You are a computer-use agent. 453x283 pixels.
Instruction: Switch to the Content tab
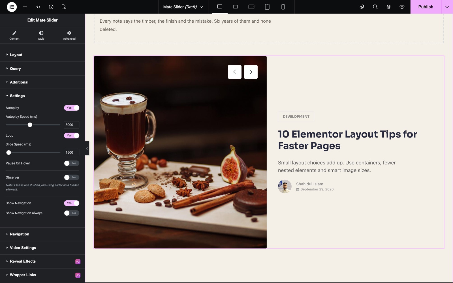14,35
